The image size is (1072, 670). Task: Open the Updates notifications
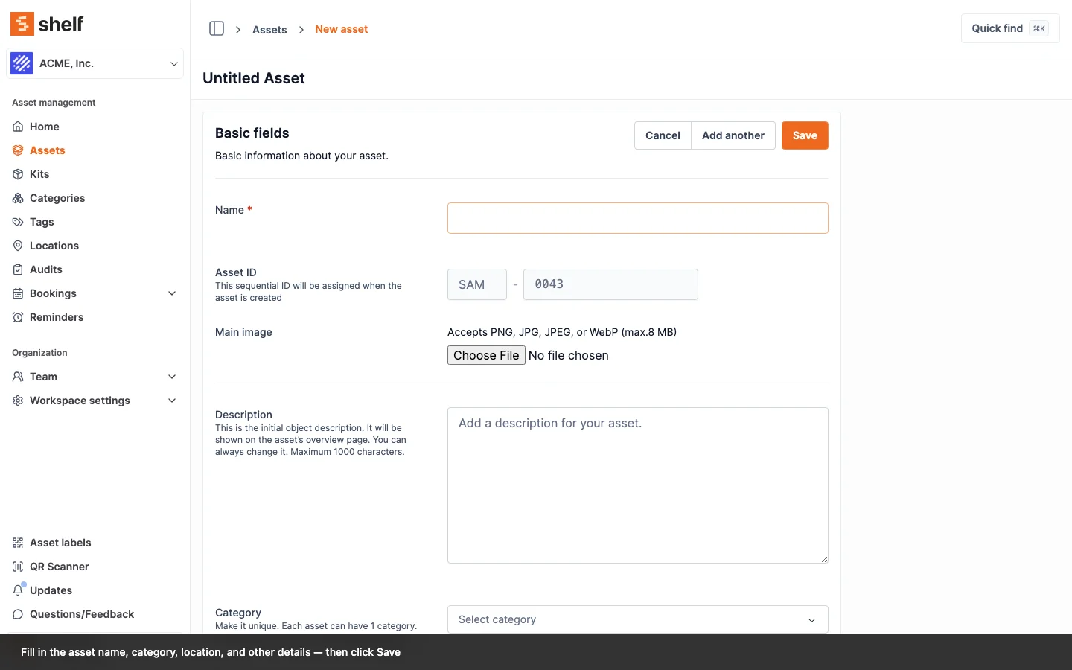(51, 590)
